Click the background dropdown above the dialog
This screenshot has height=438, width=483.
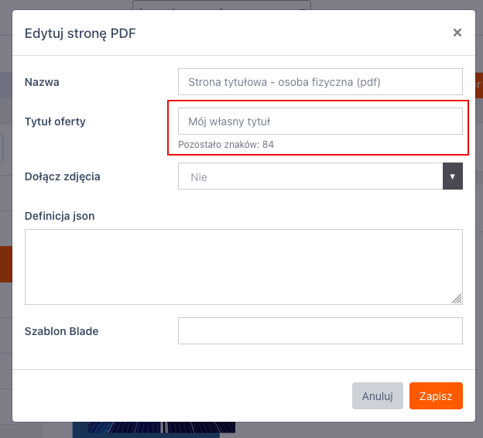tap(221, 5)
